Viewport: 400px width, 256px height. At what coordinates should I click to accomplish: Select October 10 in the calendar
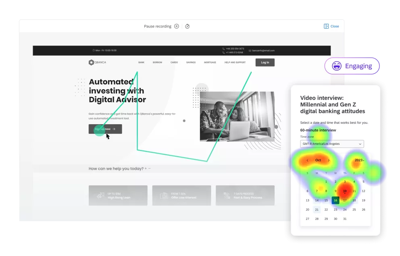[x=345, y=191]
